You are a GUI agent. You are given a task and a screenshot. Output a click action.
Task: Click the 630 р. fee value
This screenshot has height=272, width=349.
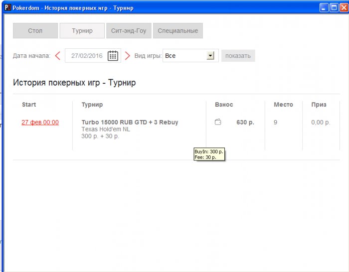pyautogui.click(x=245, y=123)
